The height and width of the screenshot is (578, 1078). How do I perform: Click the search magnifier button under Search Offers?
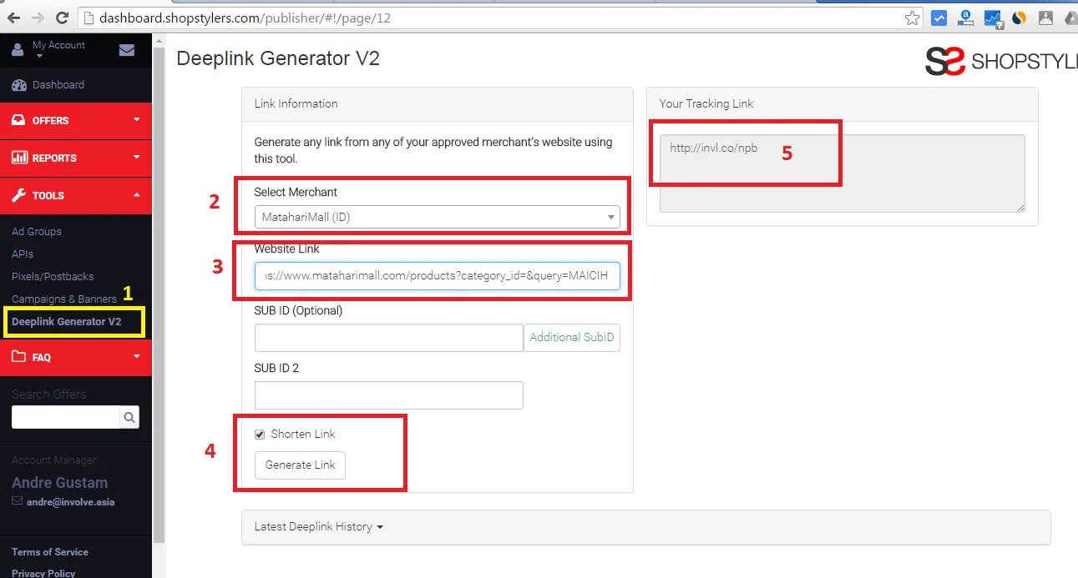tap(129, 417)
